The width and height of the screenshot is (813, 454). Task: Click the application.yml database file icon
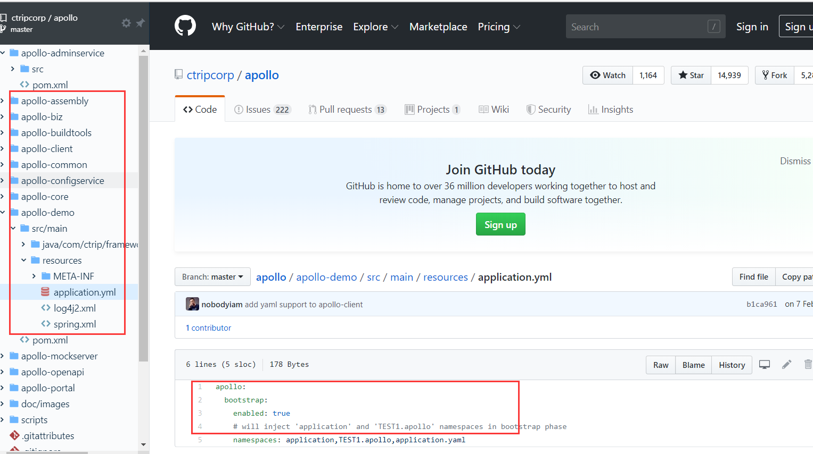pos(45,292)
